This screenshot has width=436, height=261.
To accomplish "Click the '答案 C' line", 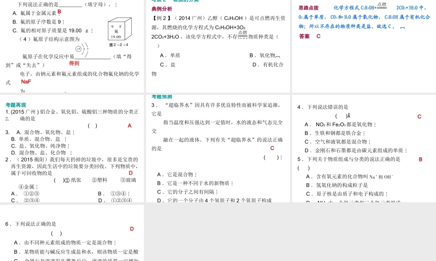I will click(x=310, y=37).
